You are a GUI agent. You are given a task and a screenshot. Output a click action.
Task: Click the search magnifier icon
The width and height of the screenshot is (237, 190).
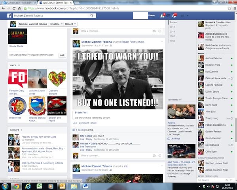(x=92, y=15)
